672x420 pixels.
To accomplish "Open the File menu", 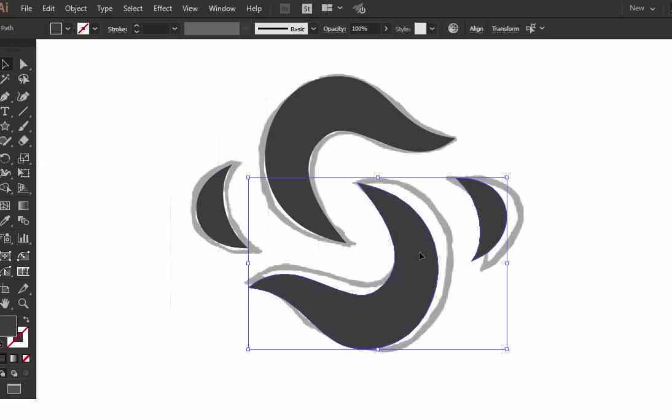I will [x=26, y=9].
